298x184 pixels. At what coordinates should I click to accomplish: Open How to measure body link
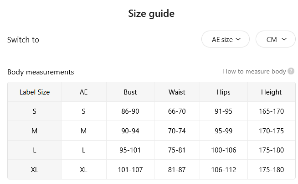pos(254,71)
